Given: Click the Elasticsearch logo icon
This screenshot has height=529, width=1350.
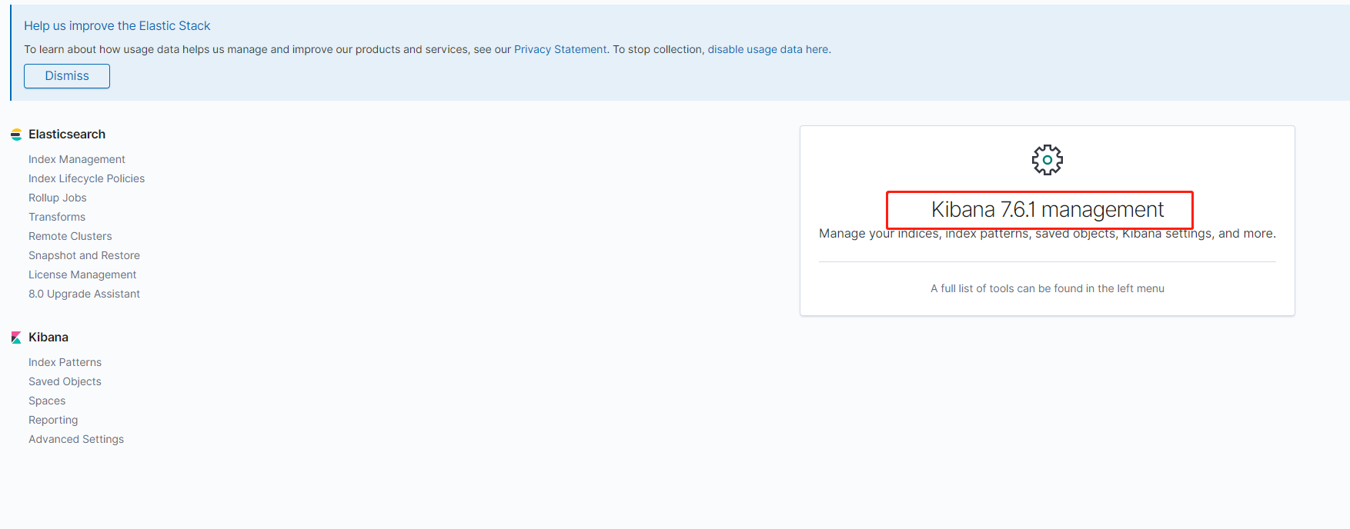Looking at the screenshot, I should point(16,135).
